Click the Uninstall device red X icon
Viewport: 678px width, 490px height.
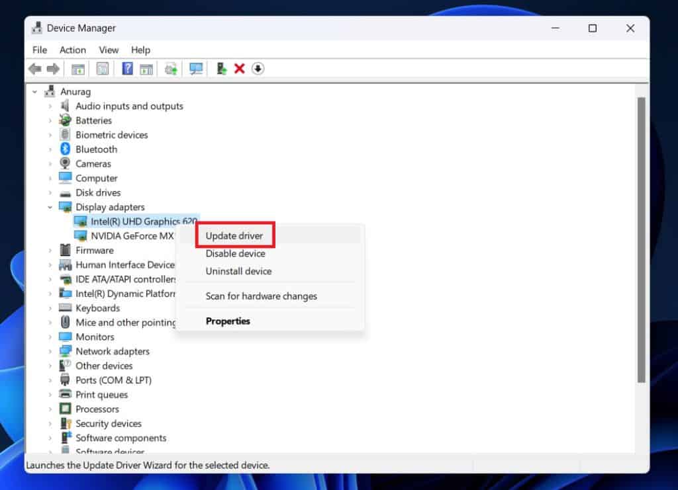240,69
